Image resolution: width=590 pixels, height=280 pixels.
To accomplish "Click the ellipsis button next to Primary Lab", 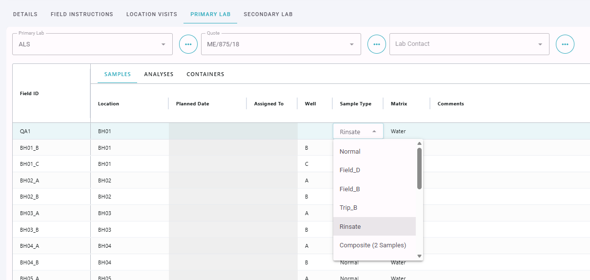I will pyautogui.click(x=188, y=44).
